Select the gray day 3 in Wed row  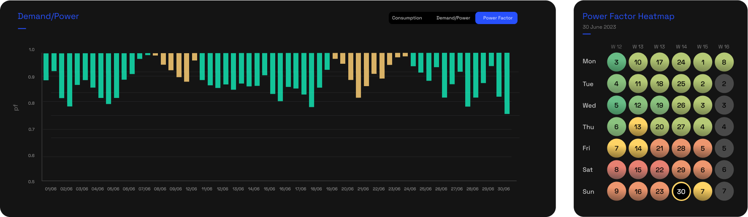coord(724,105)
